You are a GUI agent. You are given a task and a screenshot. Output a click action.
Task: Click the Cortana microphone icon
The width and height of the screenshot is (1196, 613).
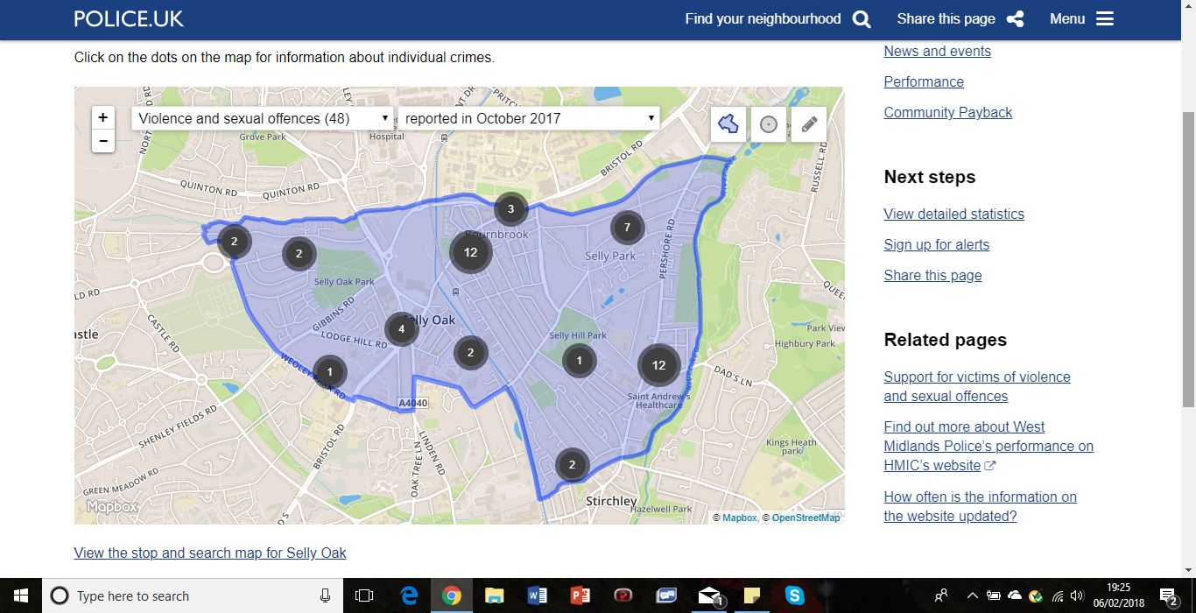coord(326,595)
